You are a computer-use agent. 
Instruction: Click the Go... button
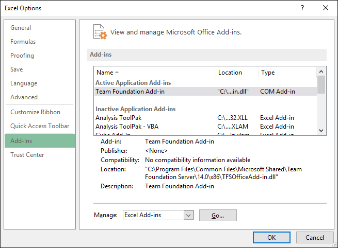218,216
